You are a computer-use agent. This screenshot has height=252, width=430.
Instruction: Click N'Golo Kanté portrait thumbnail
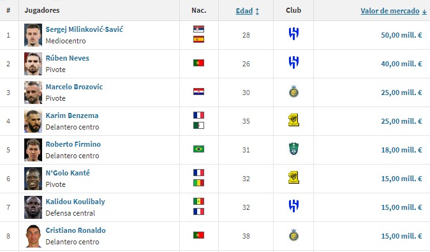(x=33, y=179)
